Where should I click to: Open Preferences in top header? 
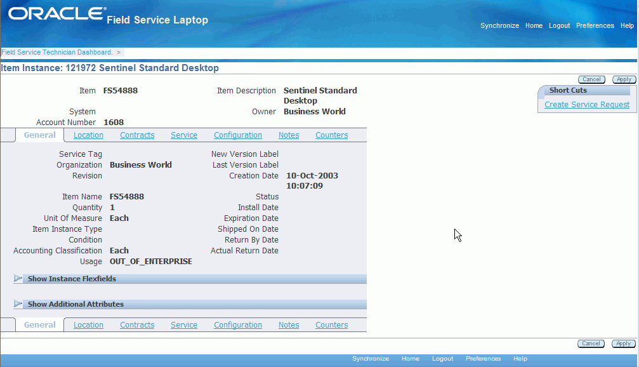click(x=595, y=25)
